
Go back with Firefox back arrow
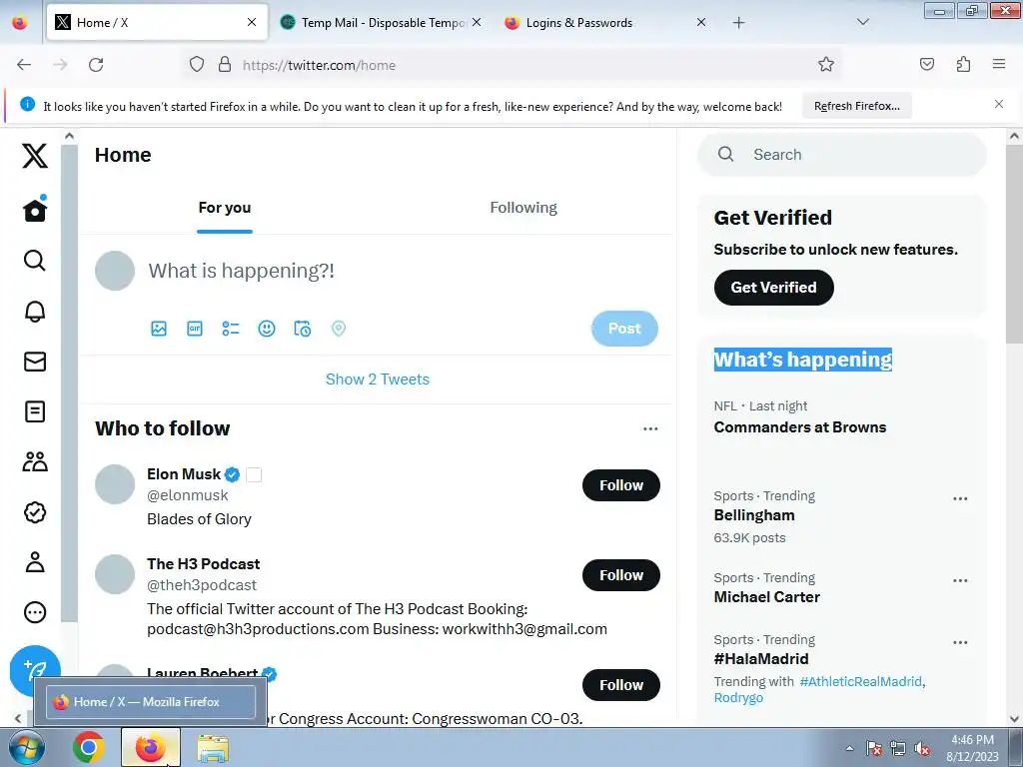tap(24, 65)
